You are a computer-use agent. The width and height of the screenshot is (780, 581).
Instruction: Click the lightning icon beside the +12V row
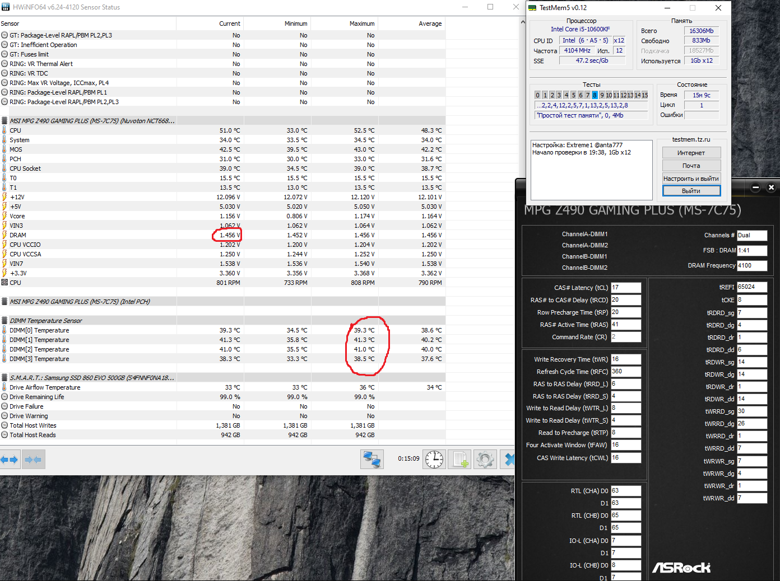[4, 197]
